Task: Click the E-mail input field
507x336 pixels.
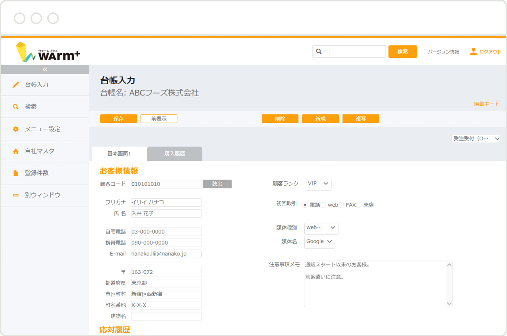Action: pos(166,254)
